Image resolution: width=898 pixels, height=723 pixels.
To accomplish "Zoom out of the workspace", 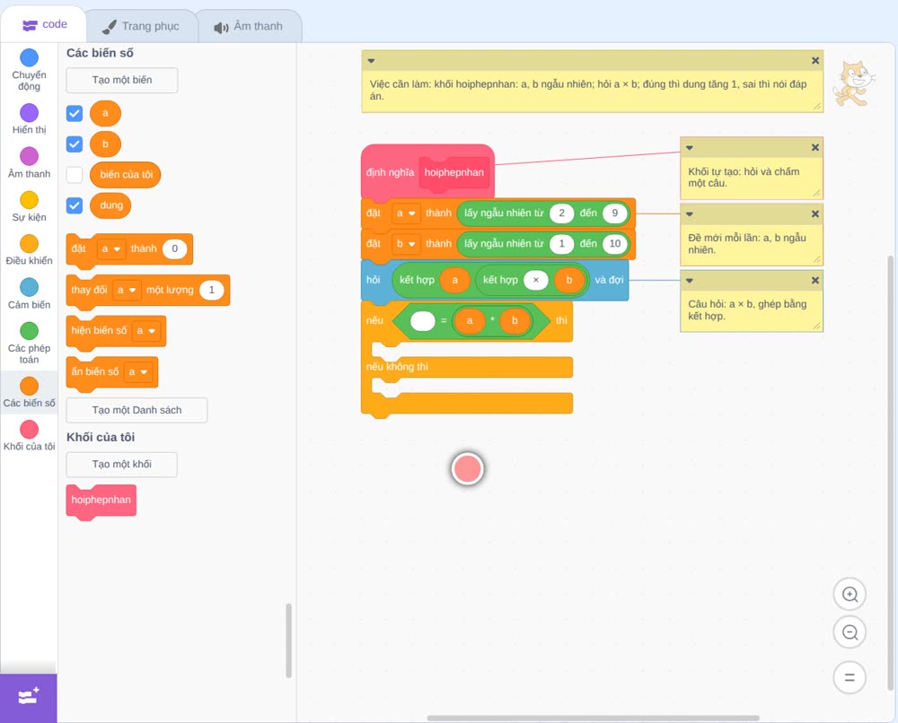I will (x=850, y=632).
